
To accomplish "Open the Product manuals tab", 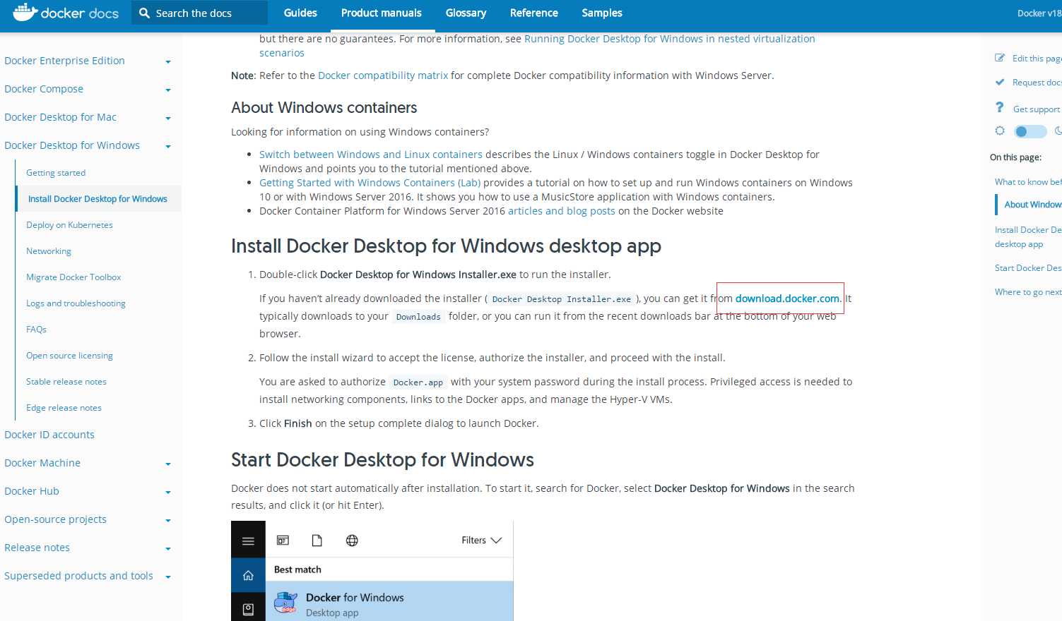I will [x=382, y=13].
